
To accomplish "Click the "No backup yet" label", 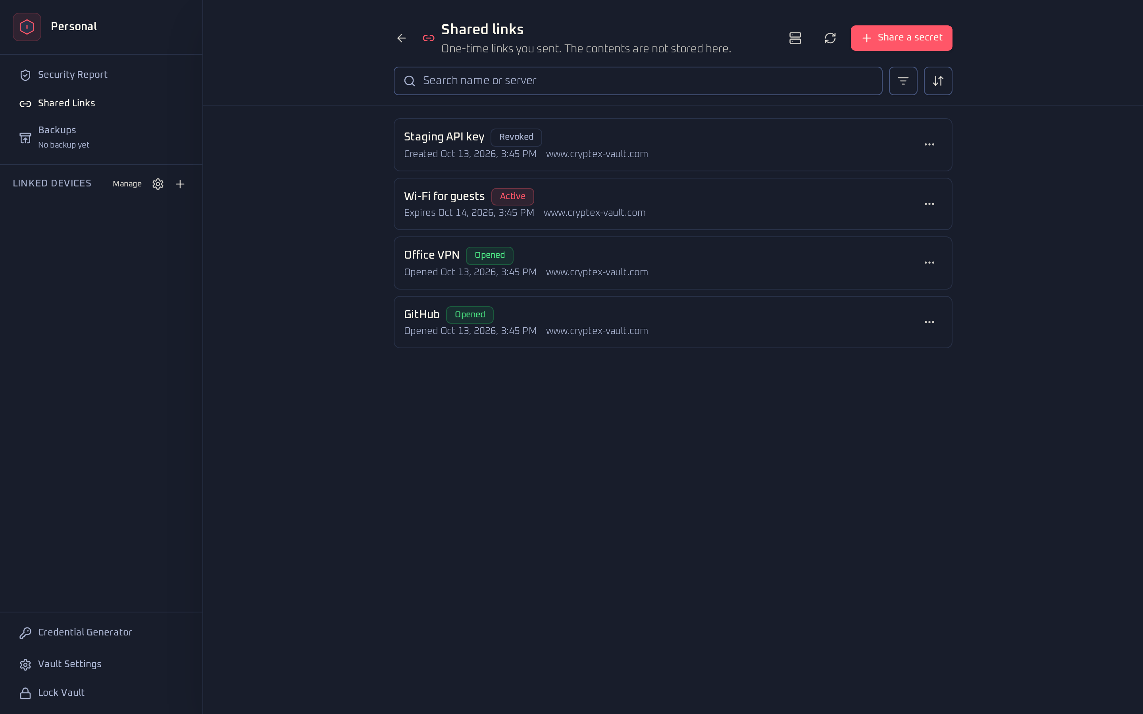I will [x=63, y=146].
